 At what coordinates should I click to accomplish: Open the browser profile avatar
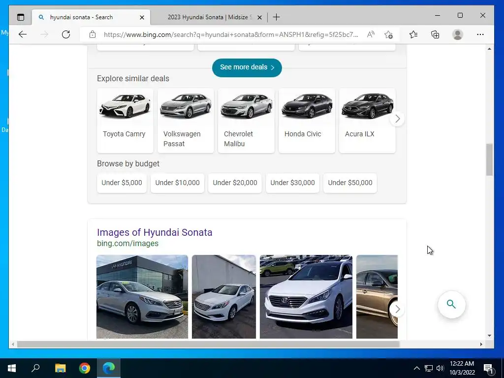(457, 34)
